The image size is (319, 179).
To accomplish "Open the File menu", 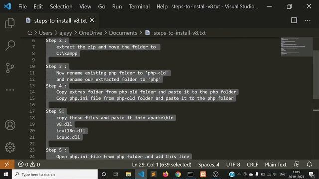I will [22, 6].
